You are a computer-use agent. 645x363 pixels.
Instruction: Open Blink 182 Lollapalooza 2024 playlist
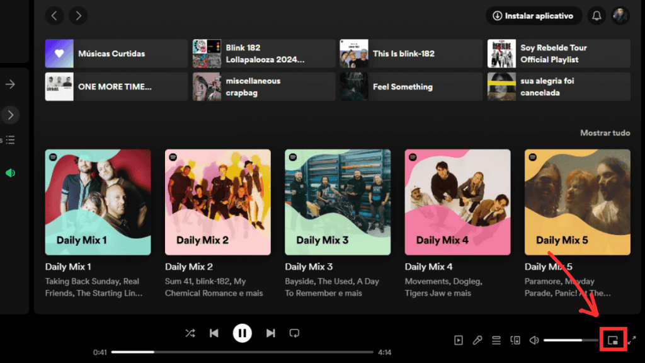pos(264,54)
